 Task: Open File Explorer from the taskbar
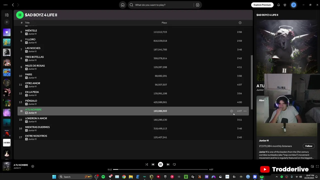(x=131, y=177)
